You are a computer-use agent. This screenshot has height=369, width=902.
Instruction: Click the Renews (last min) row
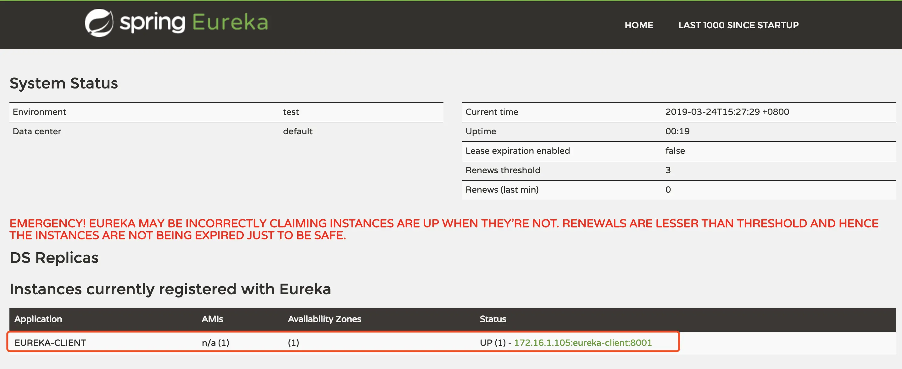pyautogui.click(x=502, y=190)
